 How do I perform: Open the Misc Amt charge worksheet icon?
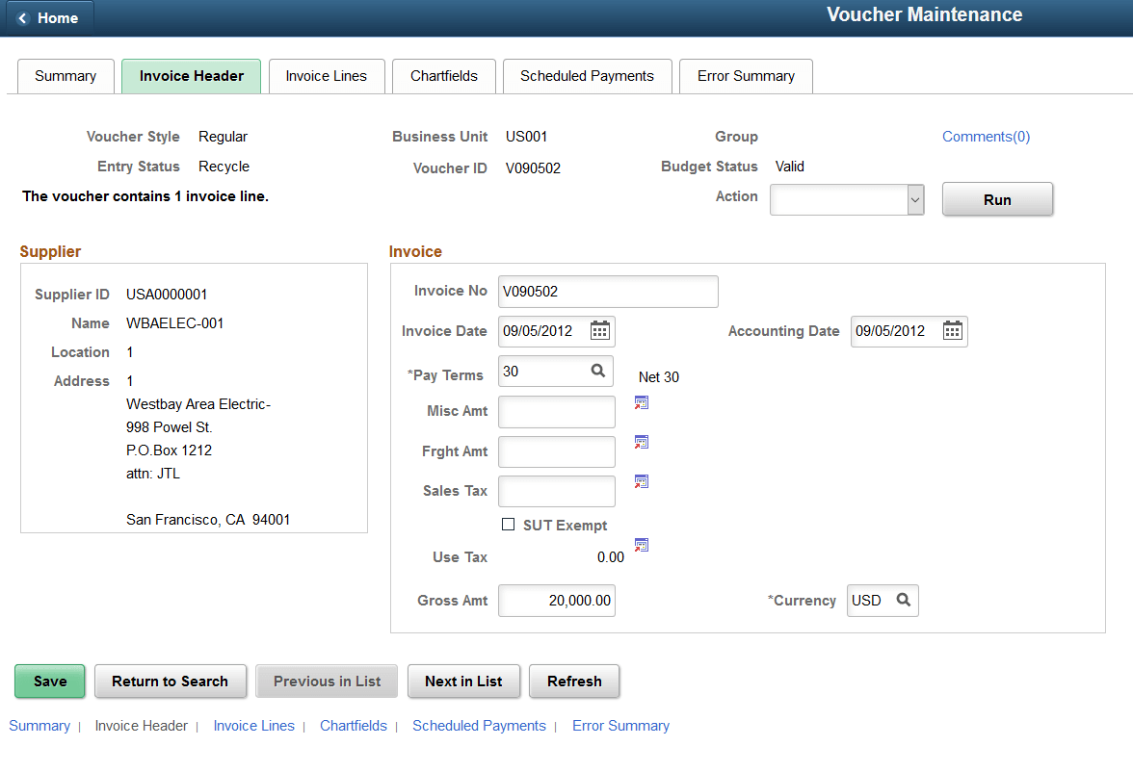[x=642, y=402]
